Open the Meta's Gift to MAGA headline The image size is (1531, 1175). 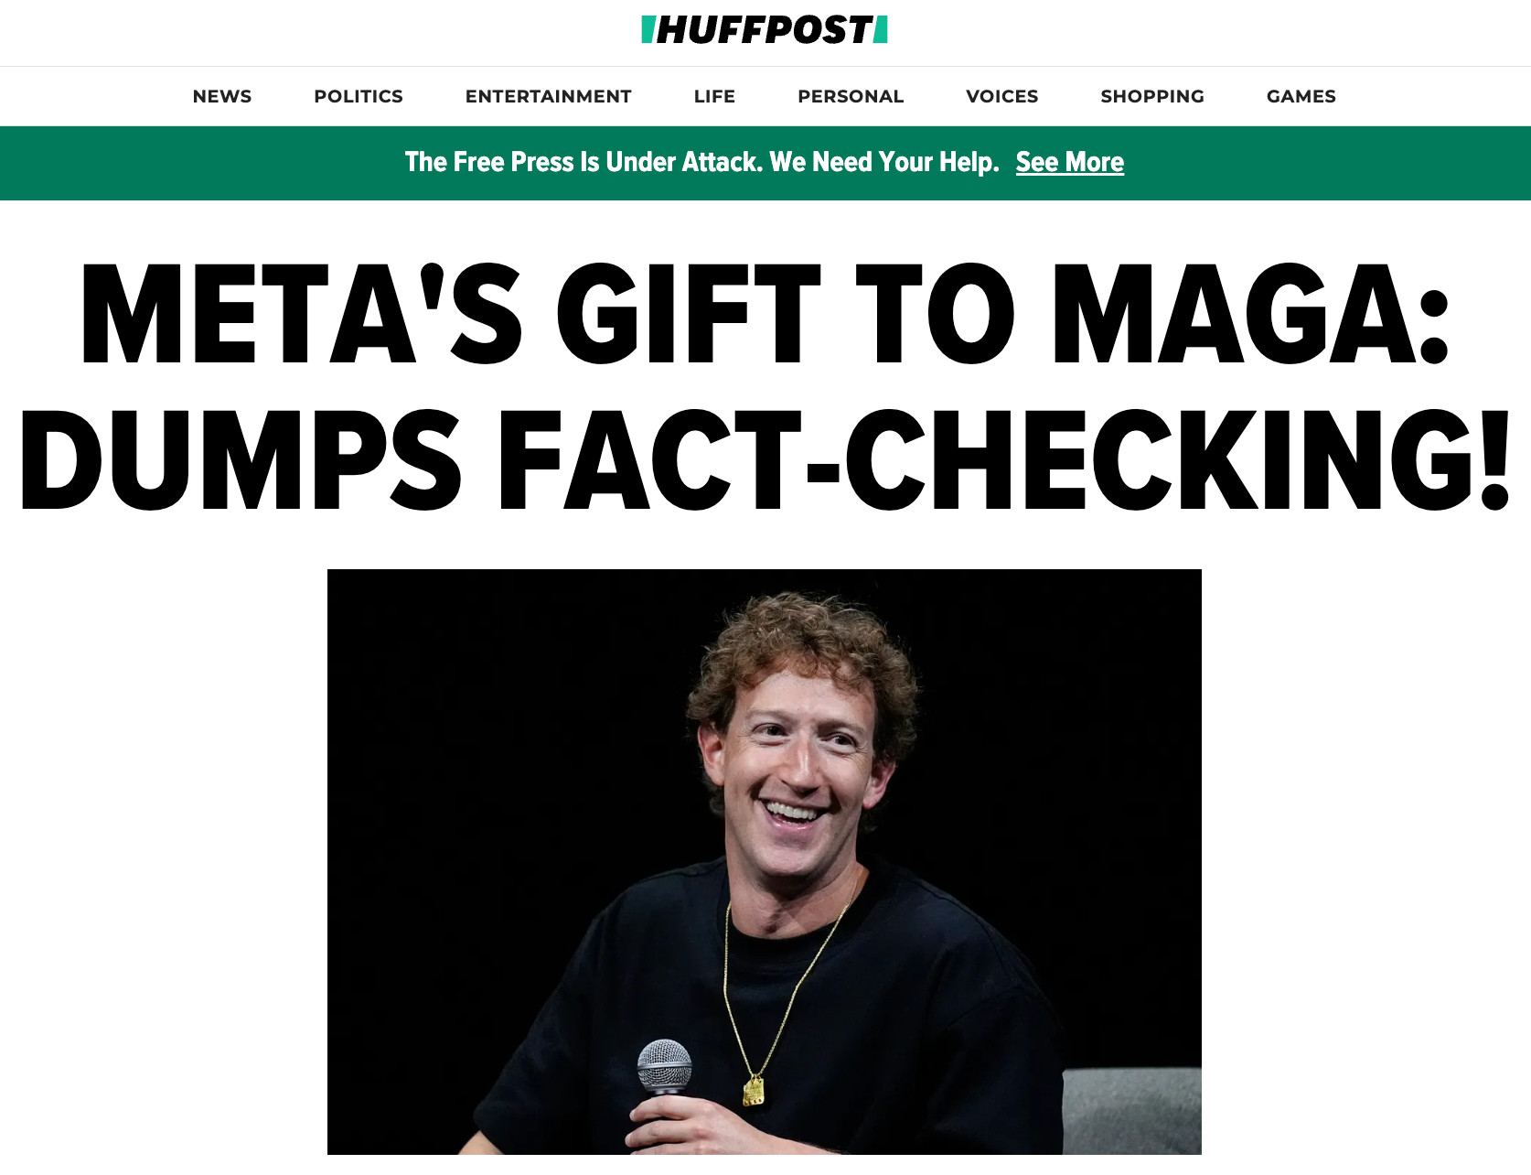765,314
